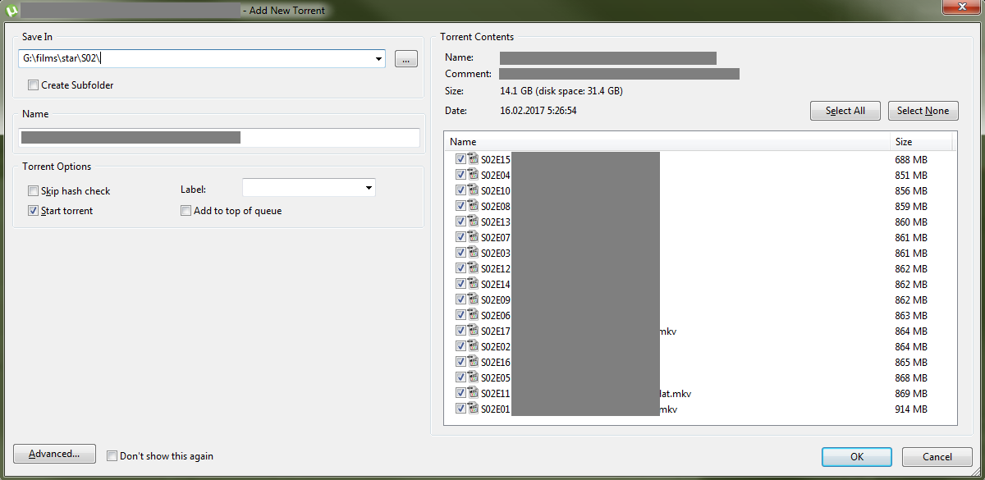This screenshot has width=985, height=480.
Task: Click the Select None button
Action: coord(923,110)
